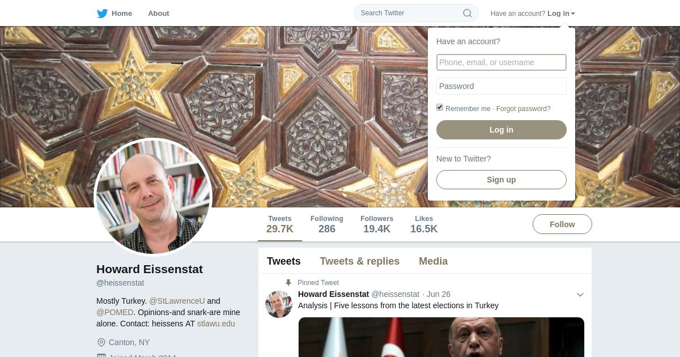Open the Forgot password link
Image resolution: width=680 pixels, height=357 pixels.
523,109
